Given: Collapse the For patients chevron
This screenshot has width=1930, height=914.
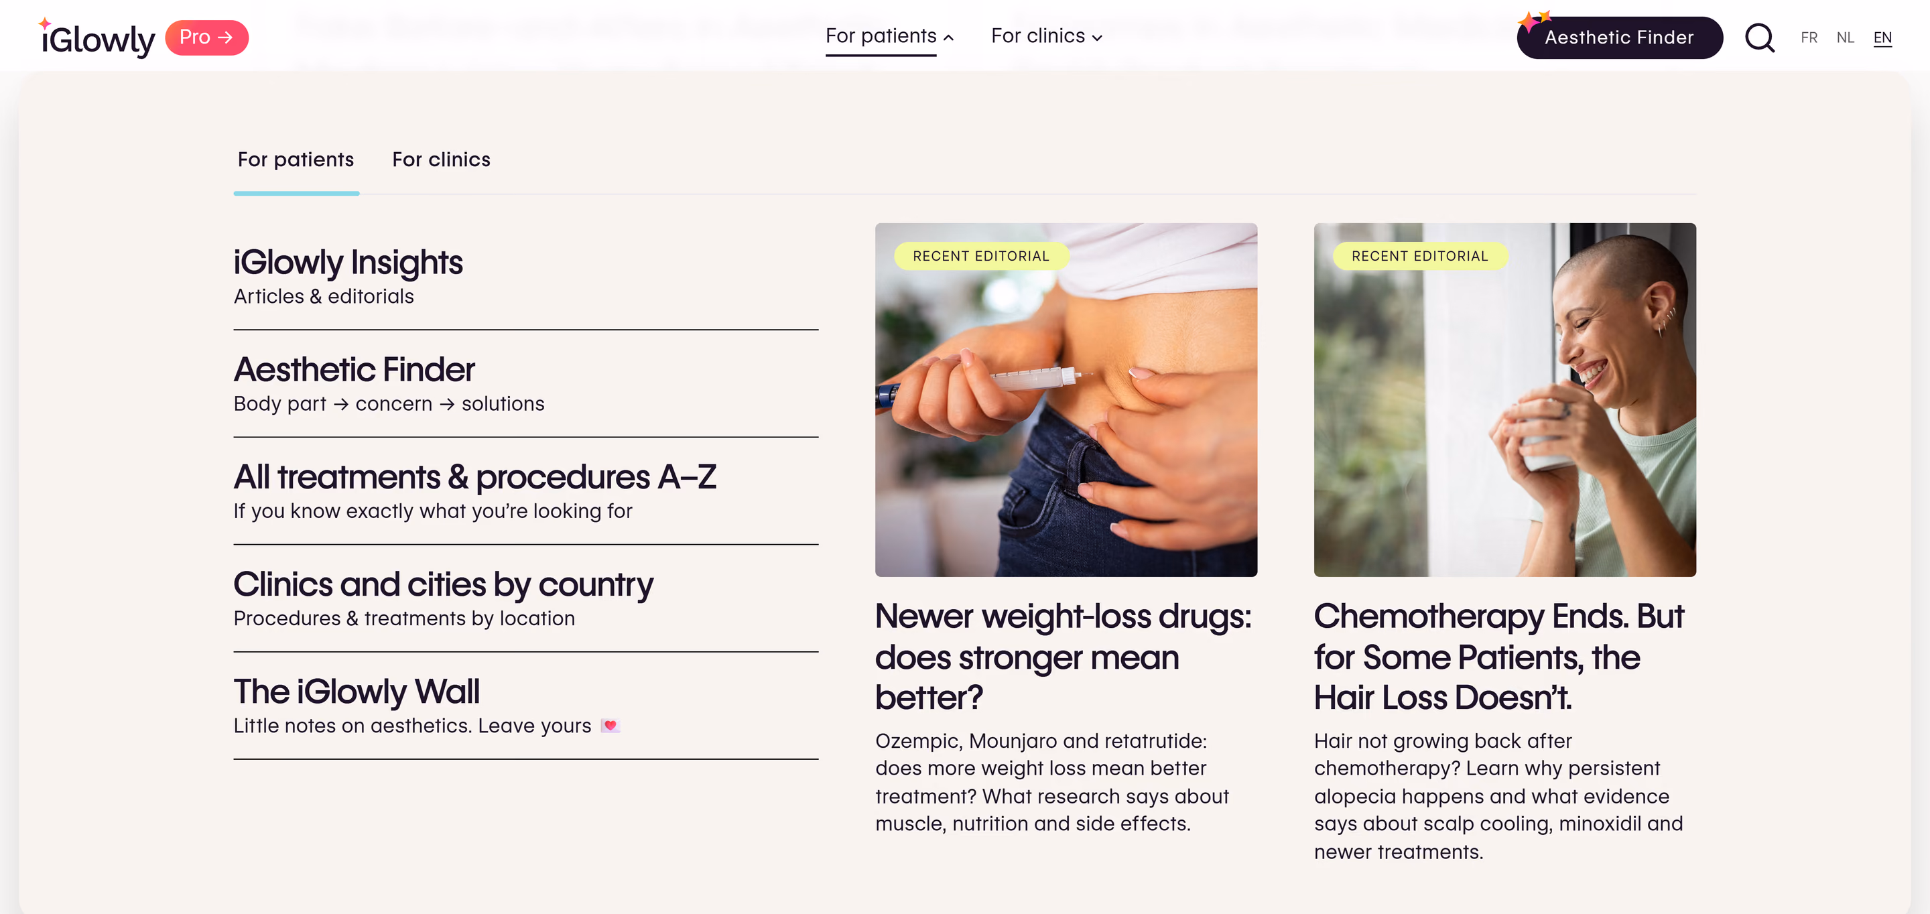Looking at the screenshot, I should 948,38.
